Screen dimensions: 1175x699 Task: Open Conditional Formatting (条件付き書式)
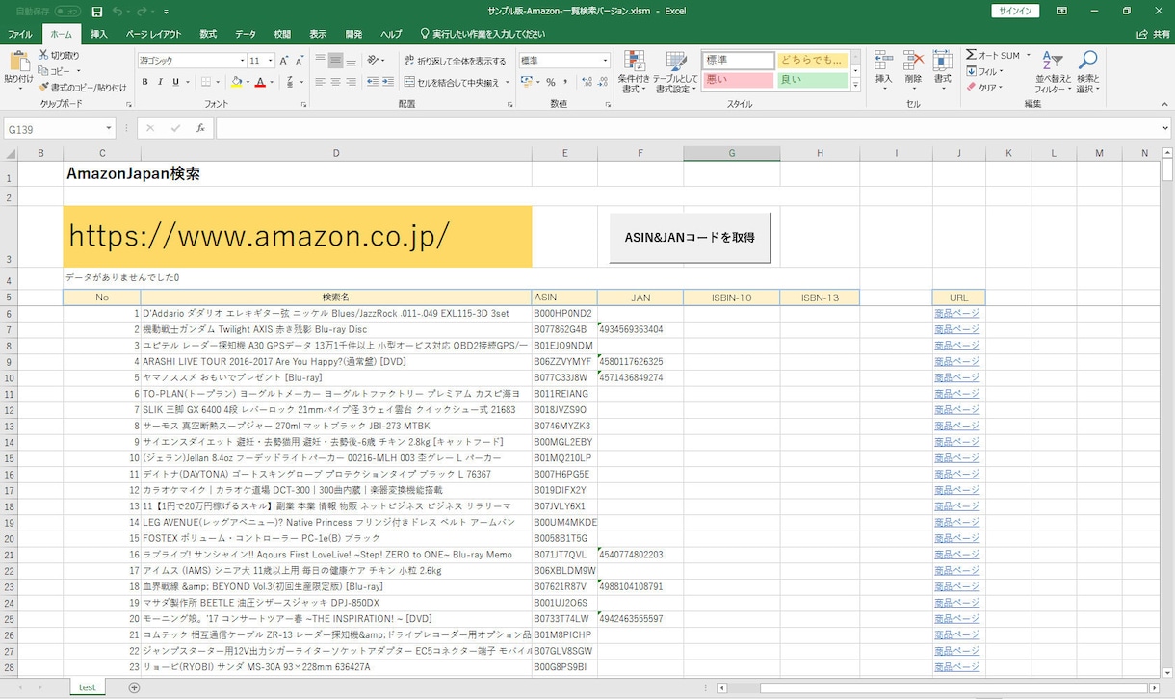[633, 71]
